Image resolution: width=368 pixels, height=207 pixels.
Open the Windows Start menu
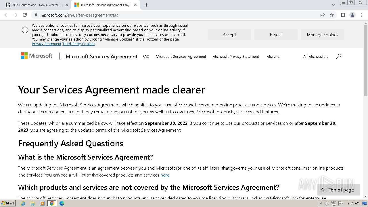[x=8, y=203]
